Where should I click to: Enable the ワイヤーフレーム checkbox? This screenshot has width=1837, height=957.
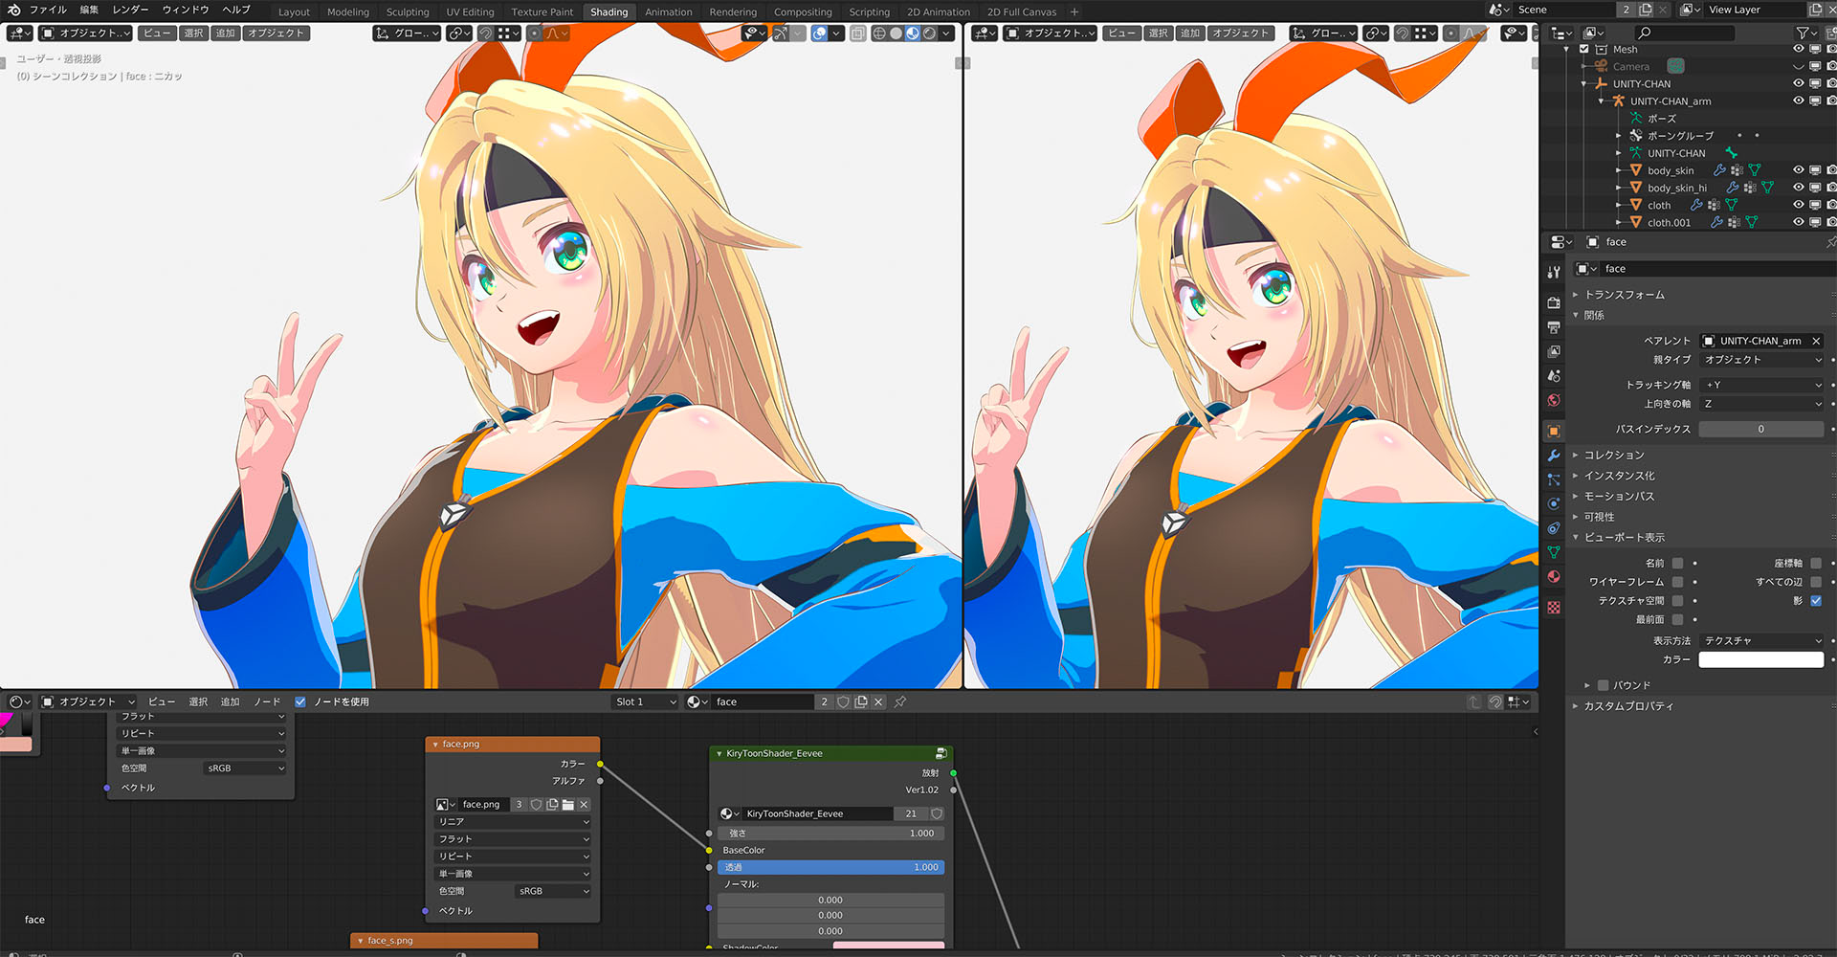pos(1677,582)
